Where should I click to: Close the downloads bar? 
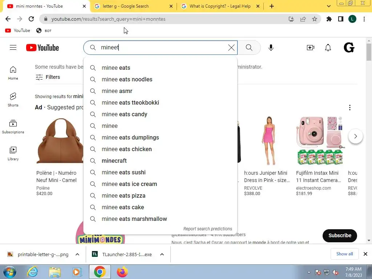[365, 254]
